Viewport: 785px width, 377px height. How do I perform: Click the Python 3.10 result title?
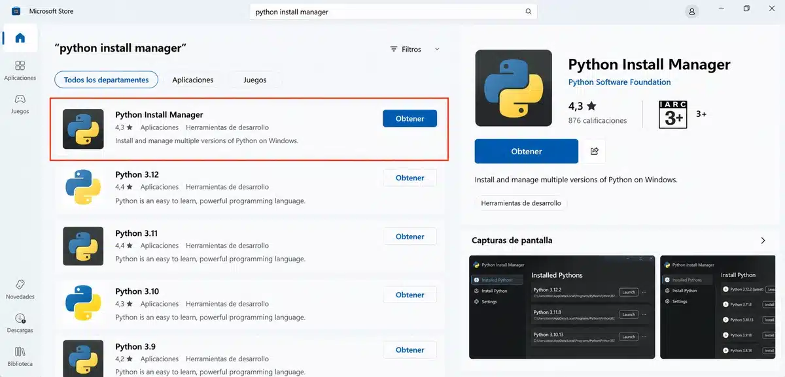137,291
